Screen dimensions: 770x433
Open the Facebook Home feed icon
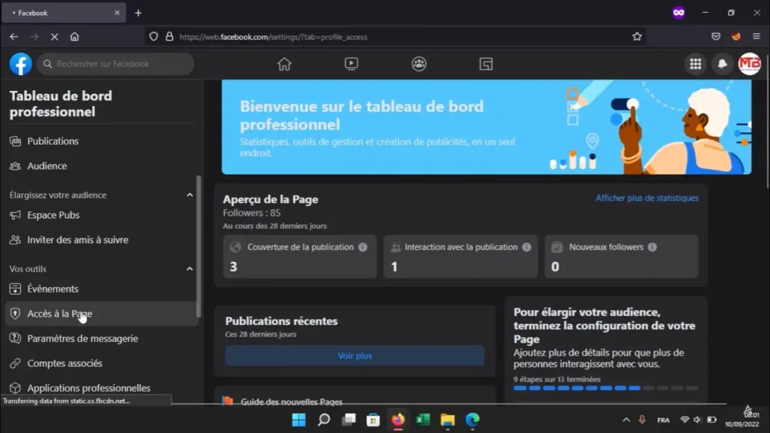[x=284, y=64]
